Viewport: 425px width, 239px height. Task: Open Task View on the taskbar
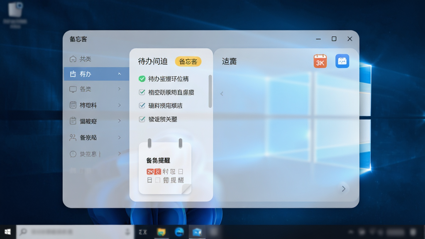143,232
